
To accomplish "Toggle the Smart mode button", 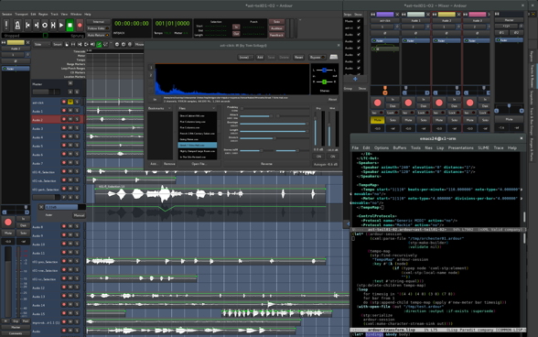I will point(58,44).
